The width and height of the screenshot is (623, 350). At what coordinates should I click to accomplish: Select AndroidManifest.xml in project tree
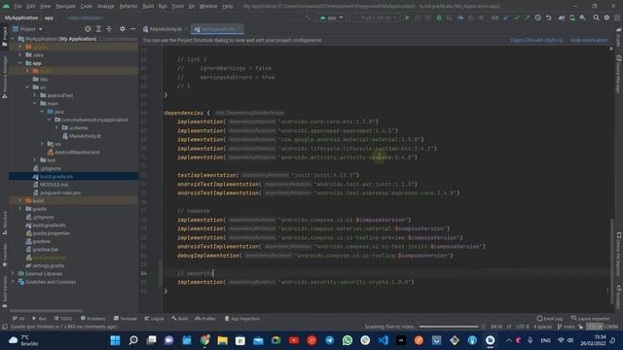(x=73, y=152)
